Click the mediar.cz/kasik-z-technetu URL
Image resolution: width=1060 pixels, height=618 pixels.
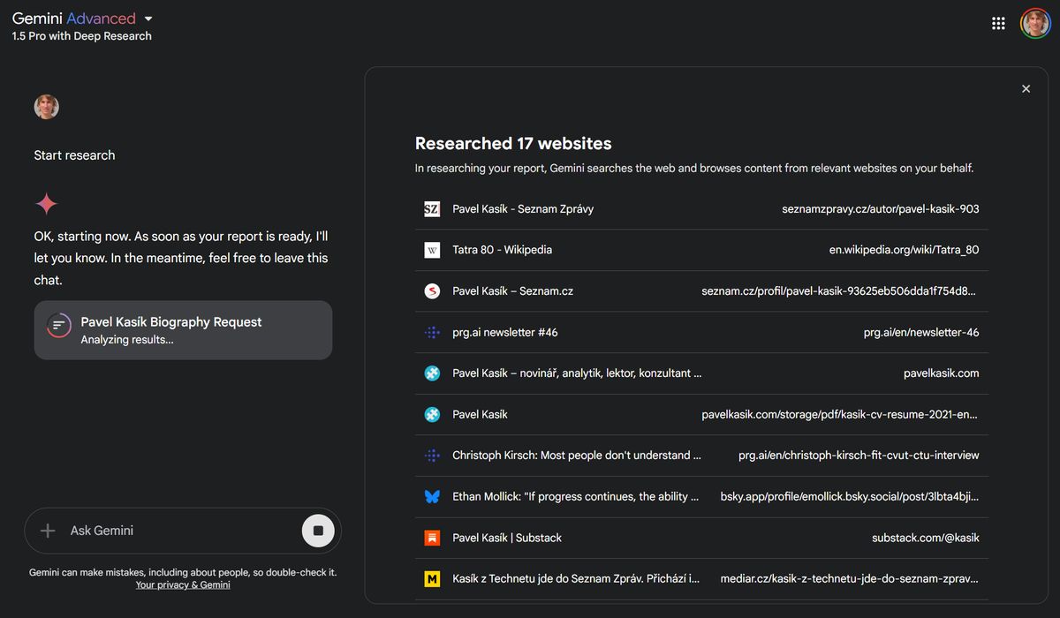(x=850, y=579)
